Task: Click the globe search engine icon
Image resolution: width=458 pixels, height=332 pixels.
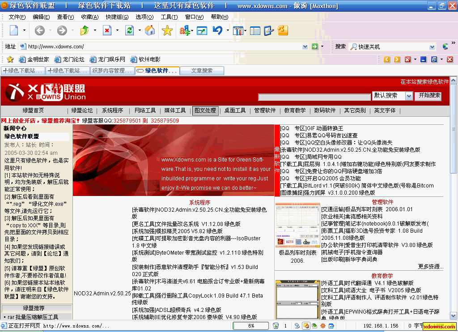Action: click(445, 47)
